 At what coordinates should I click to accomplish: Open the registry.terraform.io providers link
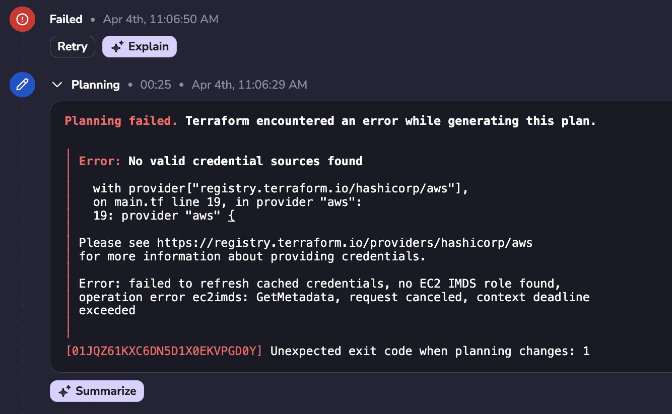[x=345, y=243]
